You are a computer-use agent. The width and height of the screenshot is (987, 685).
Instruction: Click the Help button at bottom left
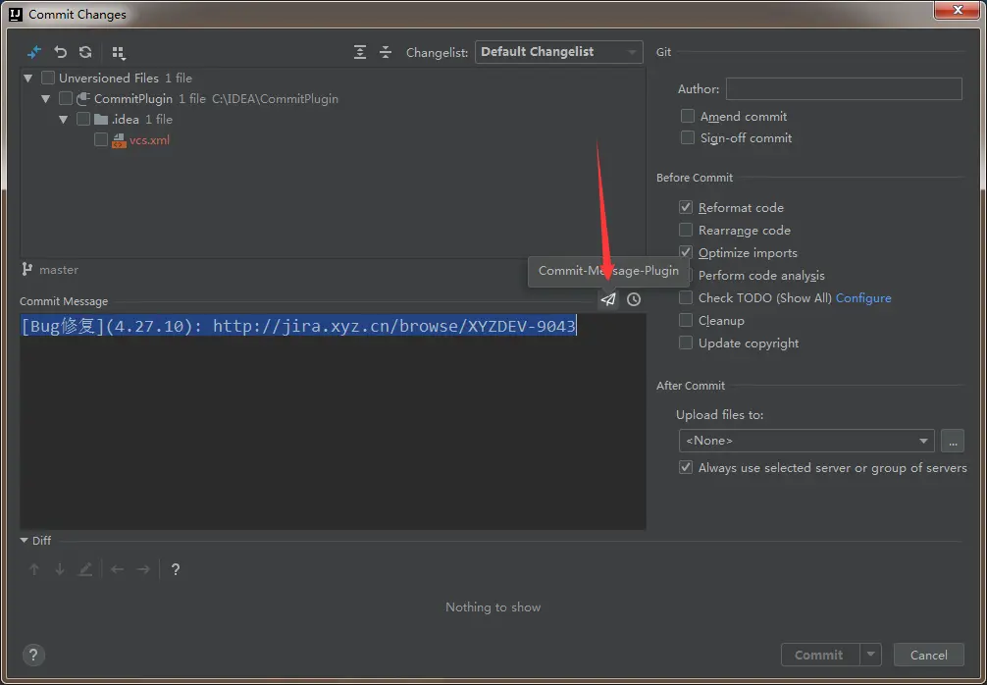point(34,655)
